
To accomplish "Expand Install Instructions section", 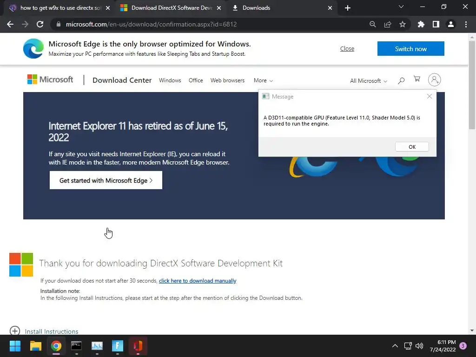I will (44, 331).
